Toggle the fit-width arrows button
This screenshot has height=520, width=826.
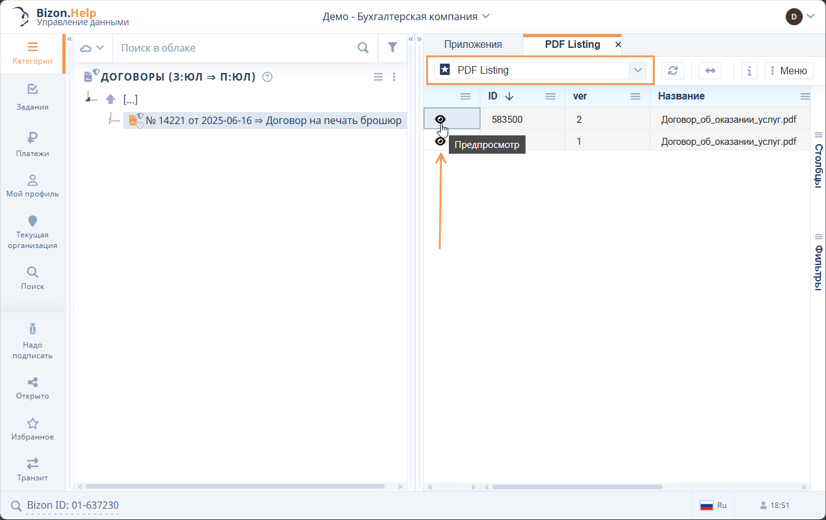710,71
